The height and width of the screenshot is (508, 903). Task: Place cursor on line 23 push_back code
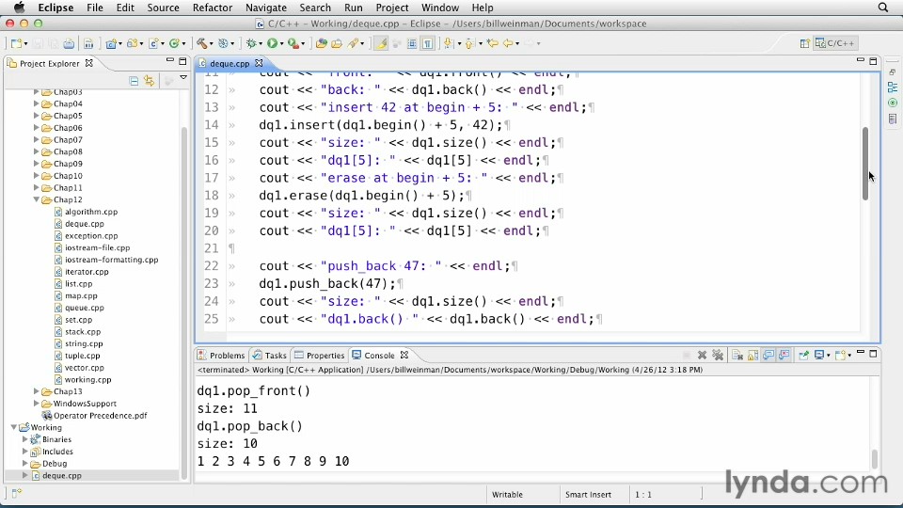pyautogui.click(x=327, y=284)
